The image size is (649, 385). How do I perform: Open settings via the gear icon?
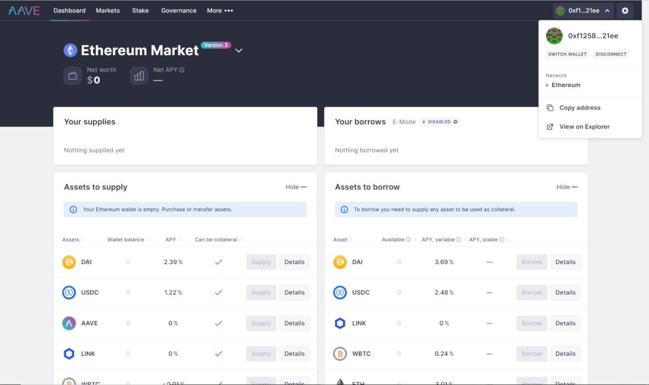(625, 10)
